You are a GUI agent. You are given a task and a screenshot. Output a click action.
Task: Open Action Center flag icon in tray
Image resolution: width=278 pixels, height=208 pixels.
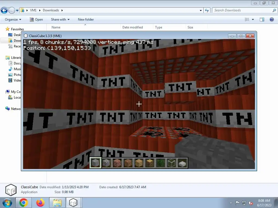click(237, 203)
